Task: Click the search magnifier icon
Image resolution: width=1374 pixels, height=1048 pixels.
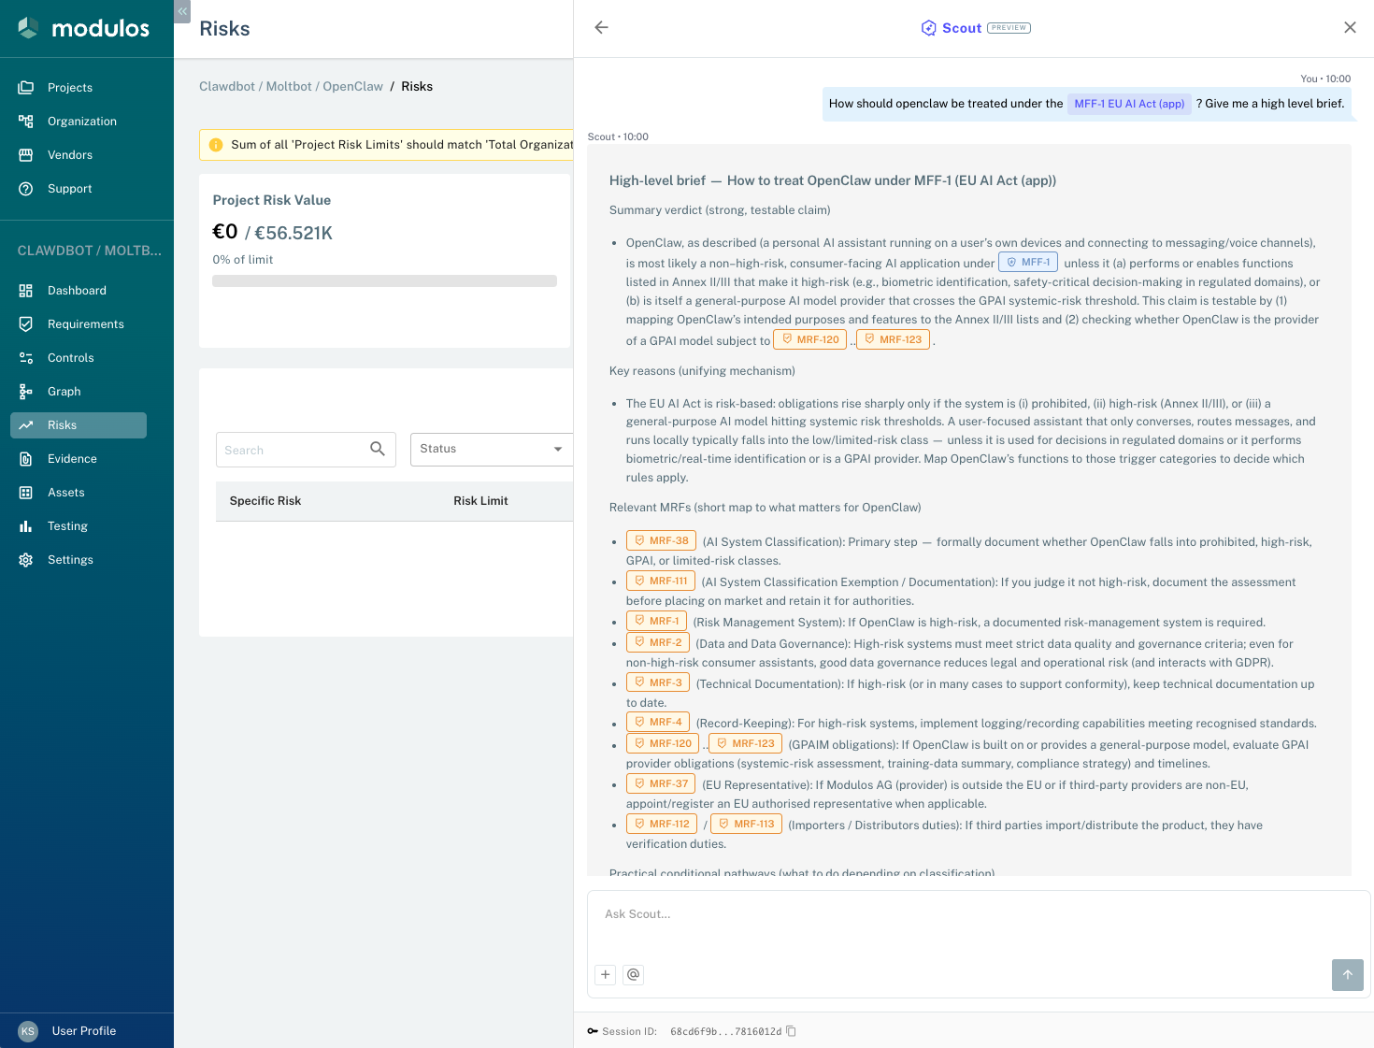Action: 378,450
